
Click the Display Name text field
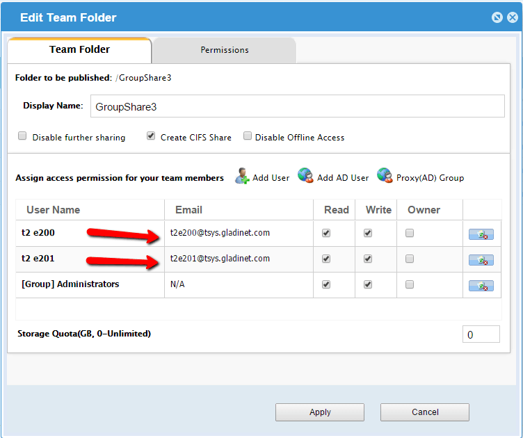[x=297, y=106]
